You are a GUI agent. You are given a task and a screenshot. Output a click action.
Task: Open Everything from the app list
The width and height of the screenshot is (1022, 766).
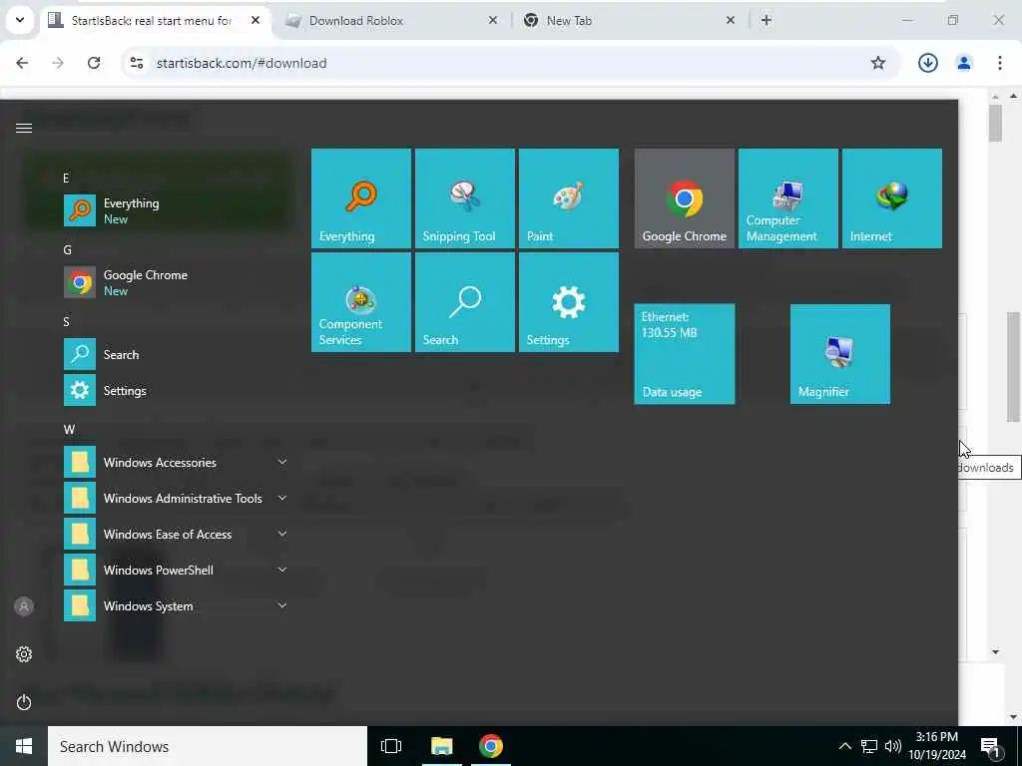[x=176, y=210]
